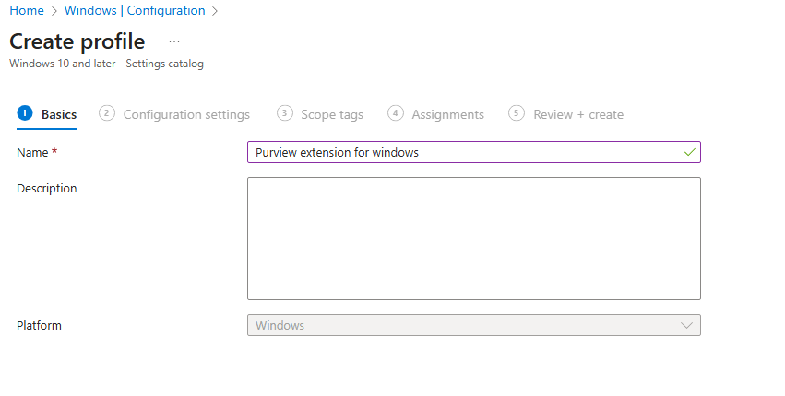Image resolution: width=785 pixels, height=396 pixels.
Task: Click the green validation checkmark in Name
Action: (x=689, y=152)
